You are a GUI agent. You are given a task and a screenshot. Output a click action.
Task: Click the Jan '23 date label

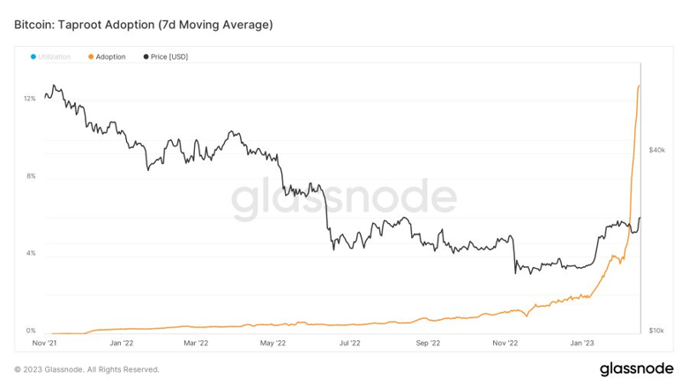pos(582,343)
